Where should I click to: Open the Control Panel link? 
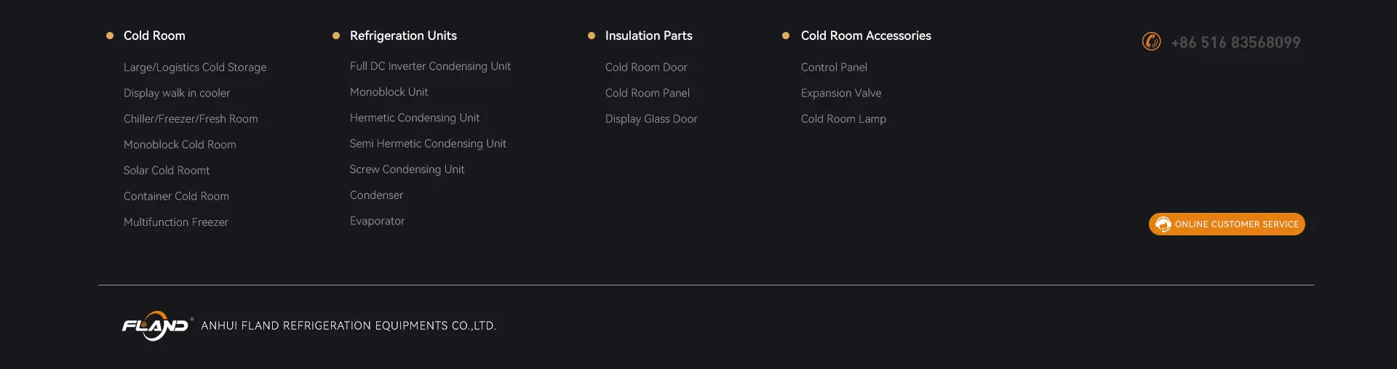[x=834, y=68]
